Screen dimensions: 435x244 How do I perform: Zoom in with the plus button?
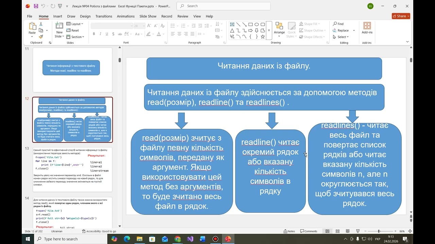(x=395, y=231)
